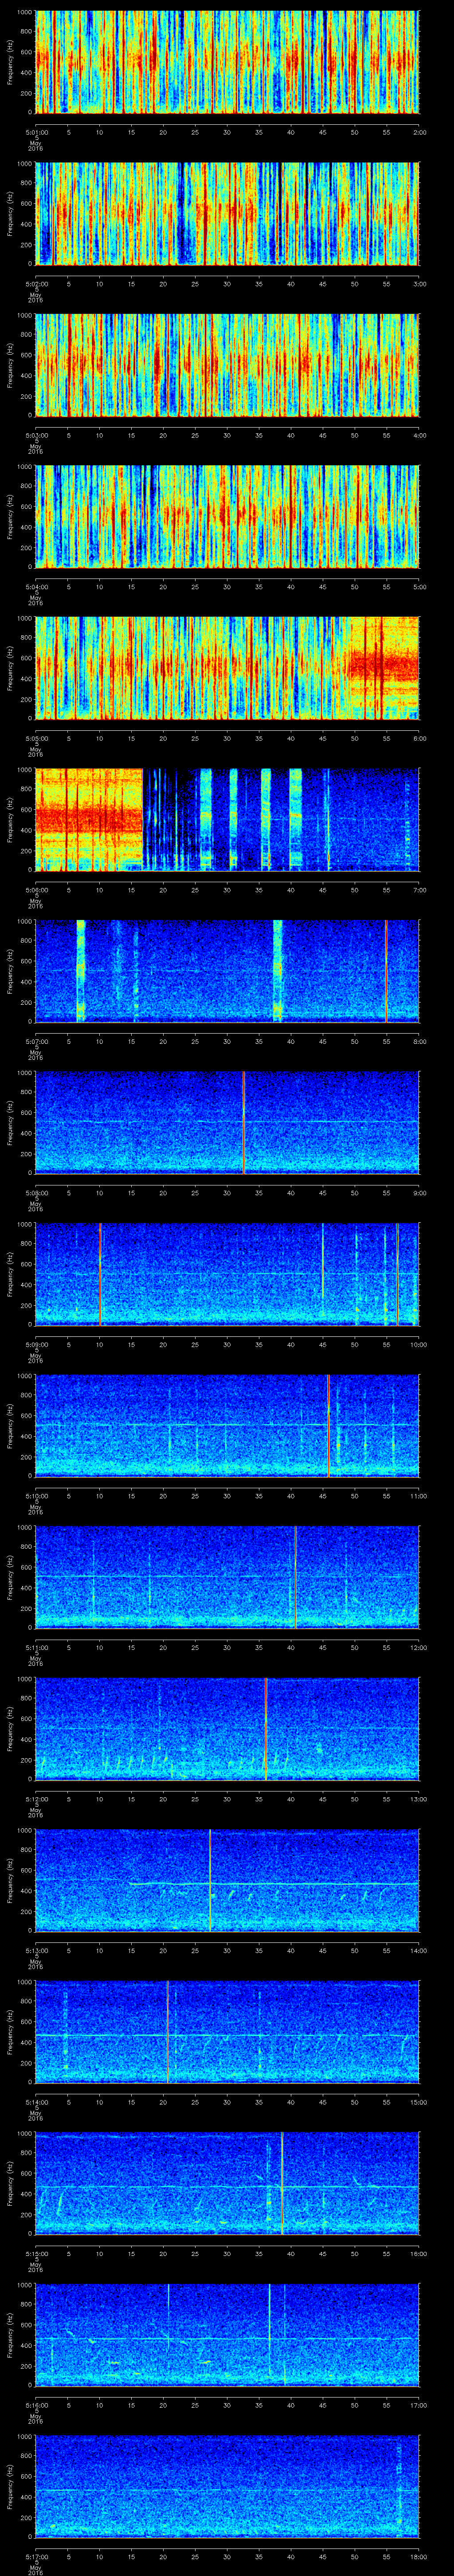
Task: Click the 14:00 end-of-axis label
Action: tap(418, 1949)
